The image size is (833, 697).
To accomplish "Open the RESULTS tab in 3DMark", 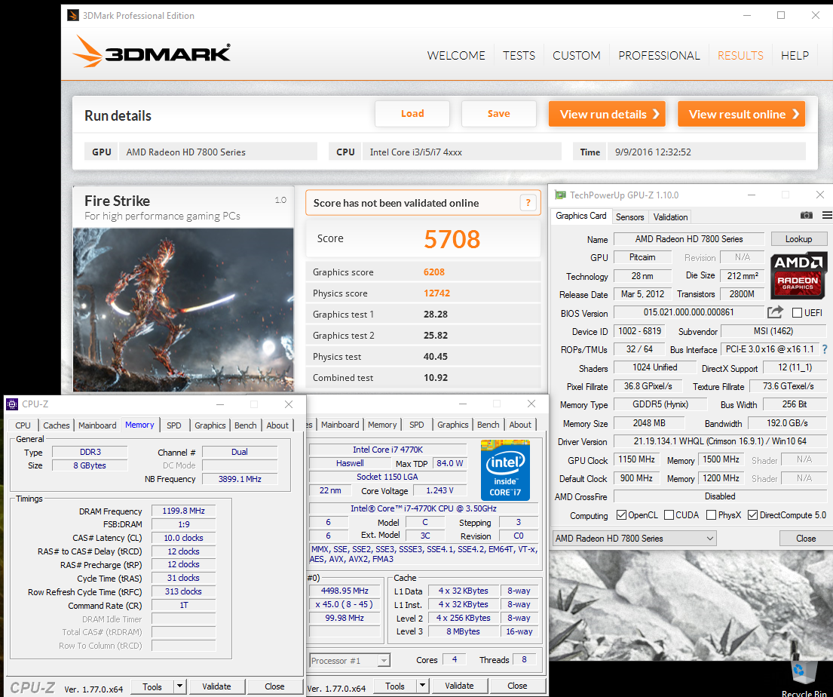I will point(740,55).
